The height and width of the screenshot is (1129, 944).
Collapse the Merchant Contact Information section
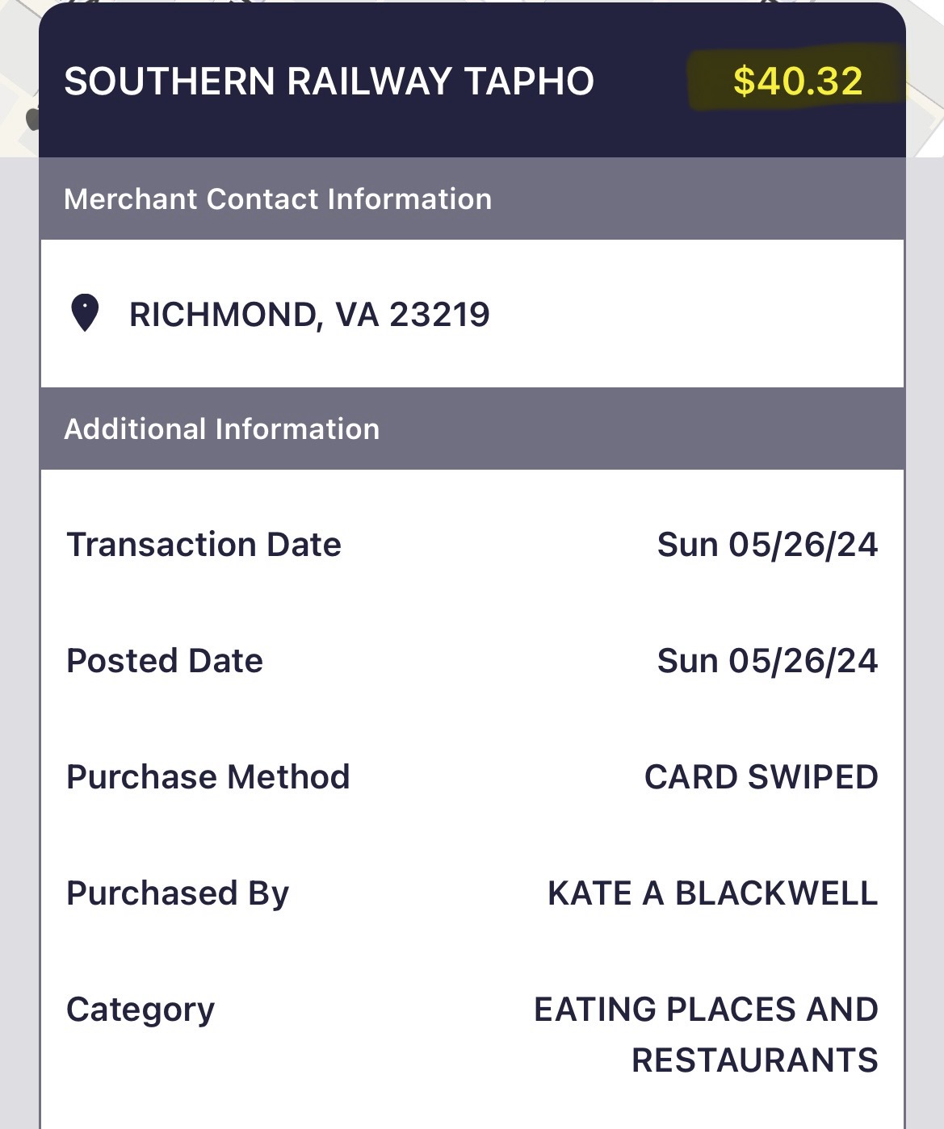pos(277,199)
